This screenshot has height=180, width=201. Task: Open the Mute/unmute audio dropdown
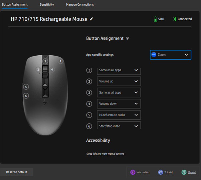(x=119, y=115)
